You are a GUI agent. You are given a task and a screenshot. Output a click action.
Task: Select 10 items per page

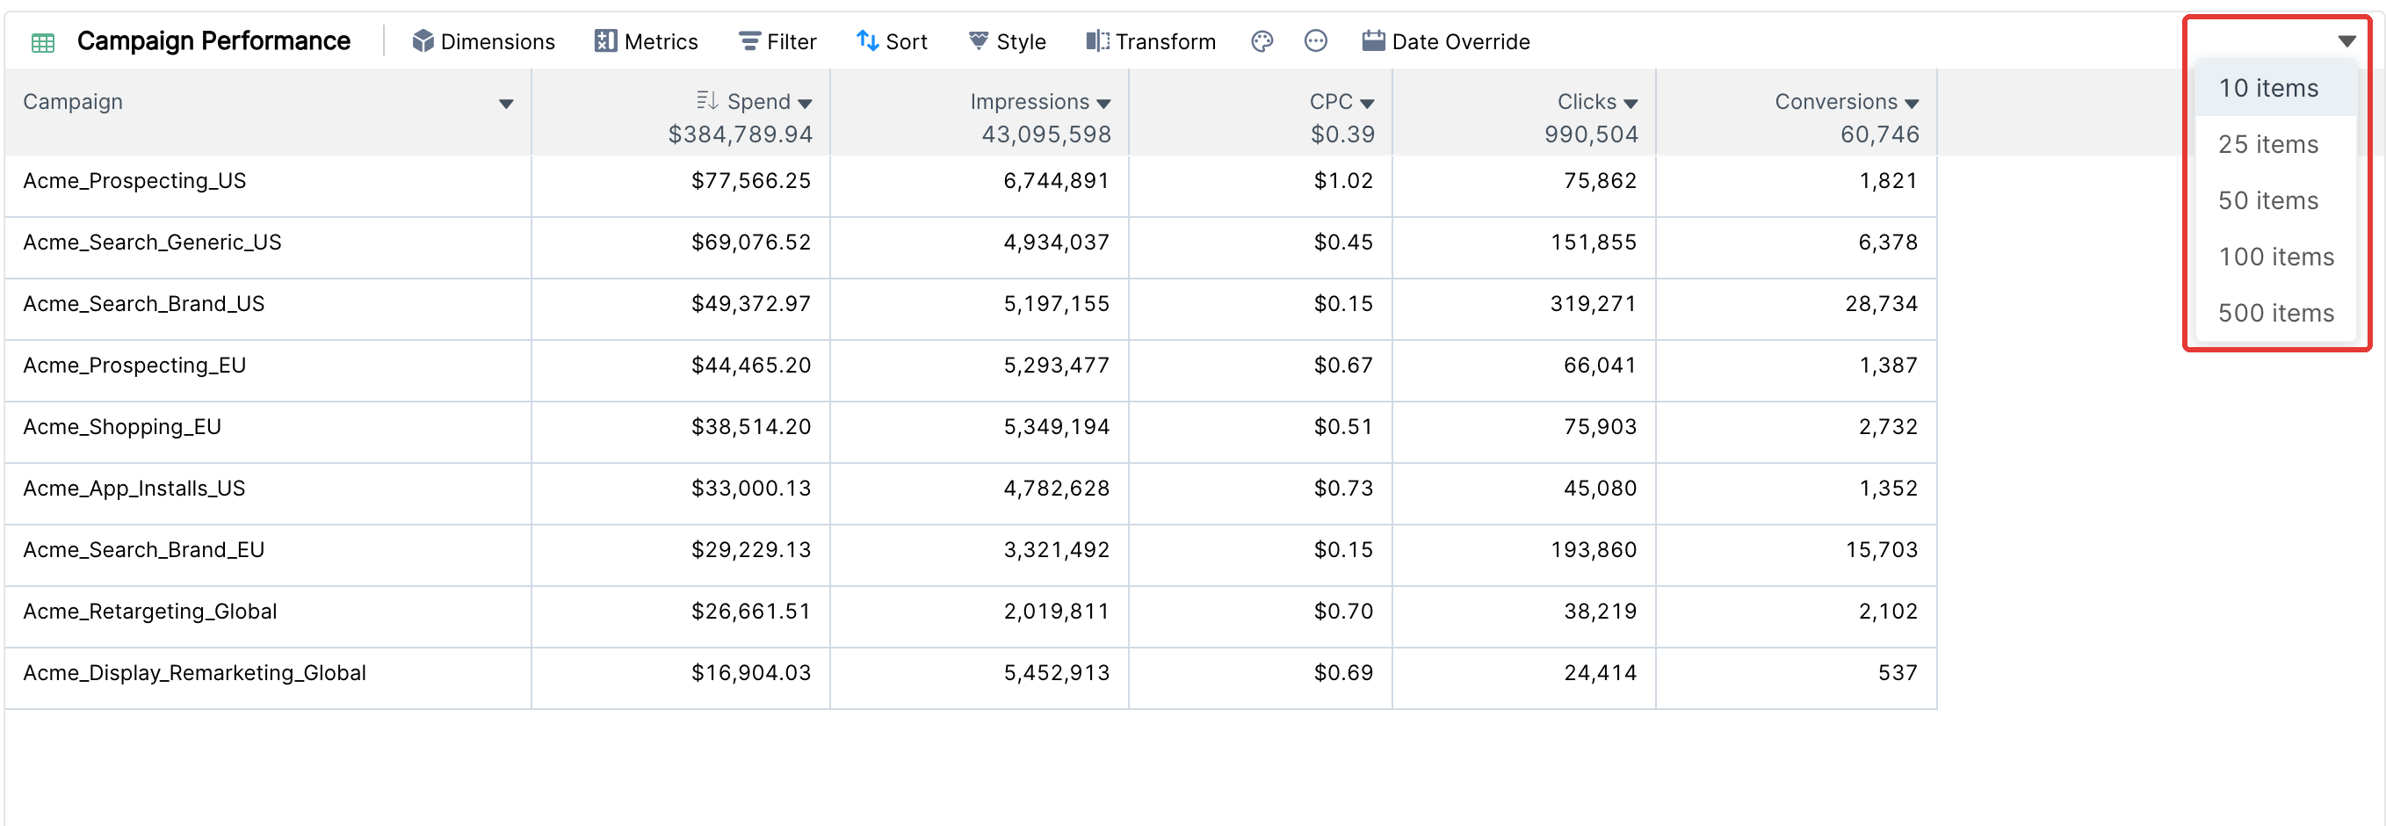2274,88
